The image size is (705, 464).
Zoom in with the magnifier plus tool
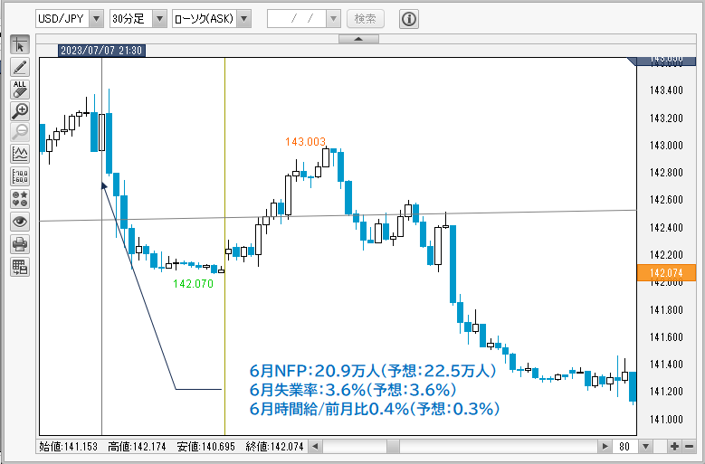point(20,111)
